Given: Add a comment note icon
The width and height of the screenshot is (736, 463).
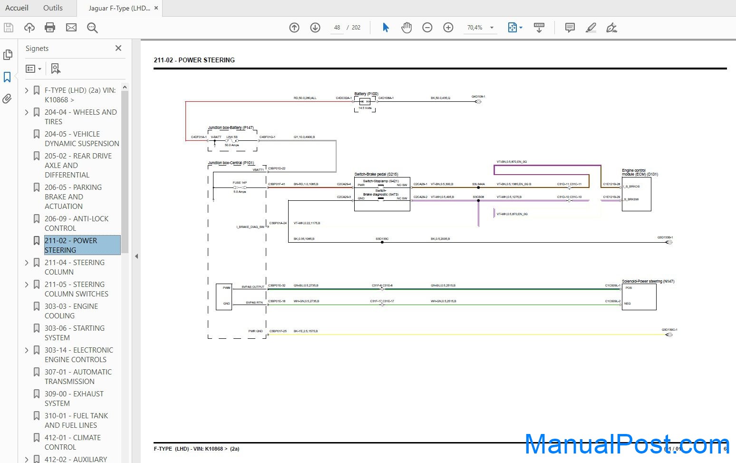Looking at the screenshot, I should (x=570, y=28).
